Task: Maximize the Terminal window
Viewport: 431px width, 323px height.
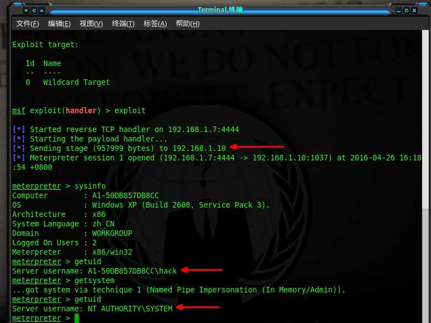Action: click(407, 11)
